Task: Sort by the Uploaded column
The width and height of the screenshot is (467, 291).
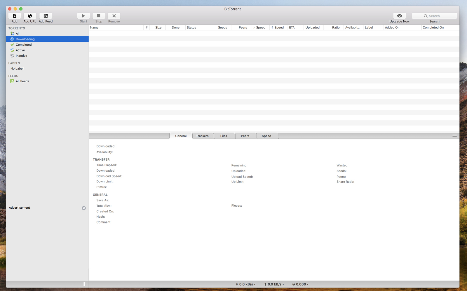Action: [314, 27]
